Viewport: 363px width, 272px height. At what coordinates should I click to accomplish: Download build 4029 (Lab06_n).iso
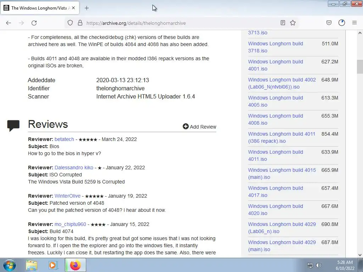pyautogui.click(x=282, y=228)
